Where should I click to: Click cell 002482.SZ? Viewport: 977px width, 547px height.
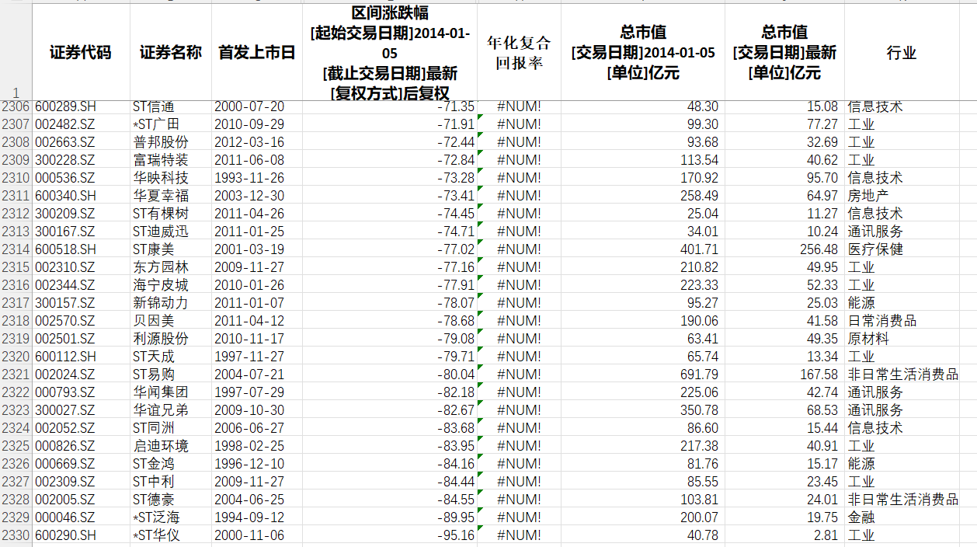click(x=64, y=124)
